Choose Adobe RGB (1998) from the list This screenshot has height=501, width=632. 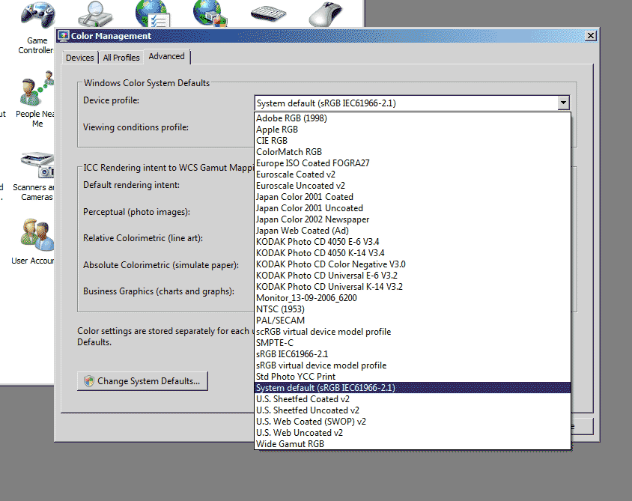point(413,118)
